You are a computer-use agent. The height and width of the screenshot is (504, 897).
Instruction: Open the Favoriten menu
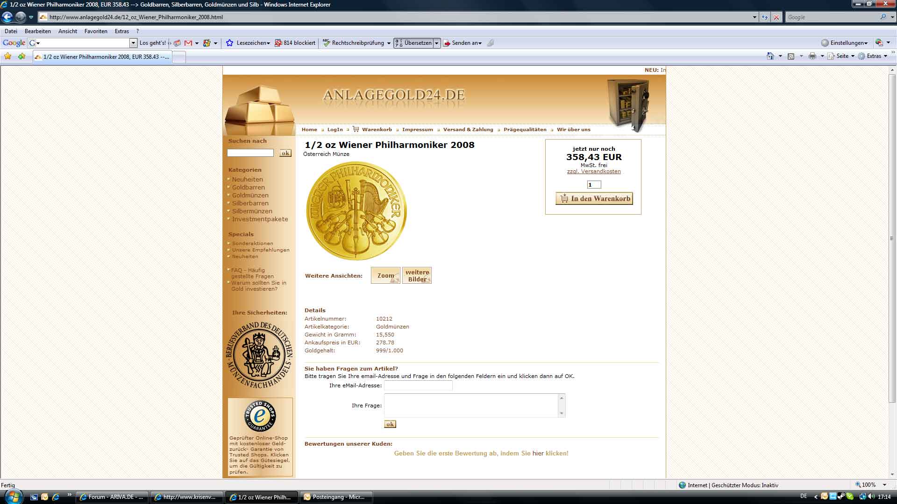tap(96, 31)
